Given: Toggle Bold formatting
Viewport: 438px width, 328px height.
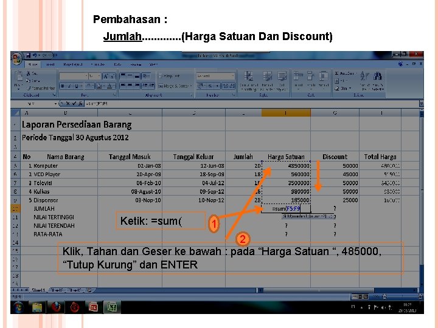Looking at the screenshot, I should pyautogui.click(x=63, y=86).
